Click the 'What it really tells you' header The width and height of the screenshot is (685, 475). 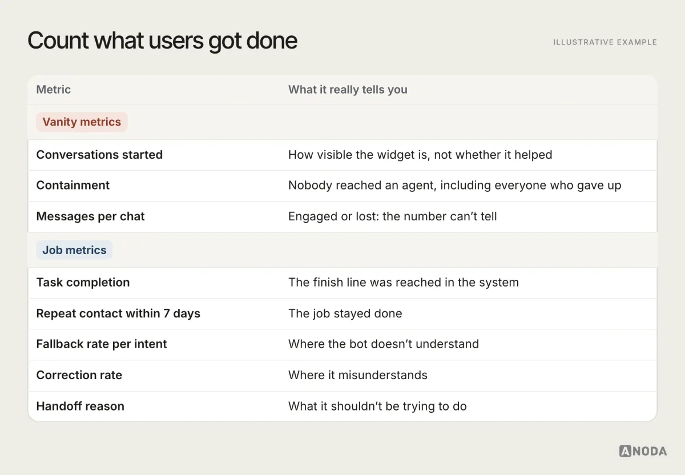(348, 90)
